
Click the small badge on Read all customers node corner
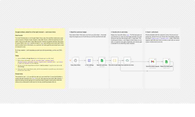pos(104,58)
